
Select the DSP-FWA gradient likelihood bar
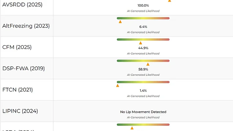click(x=143, y=61)
